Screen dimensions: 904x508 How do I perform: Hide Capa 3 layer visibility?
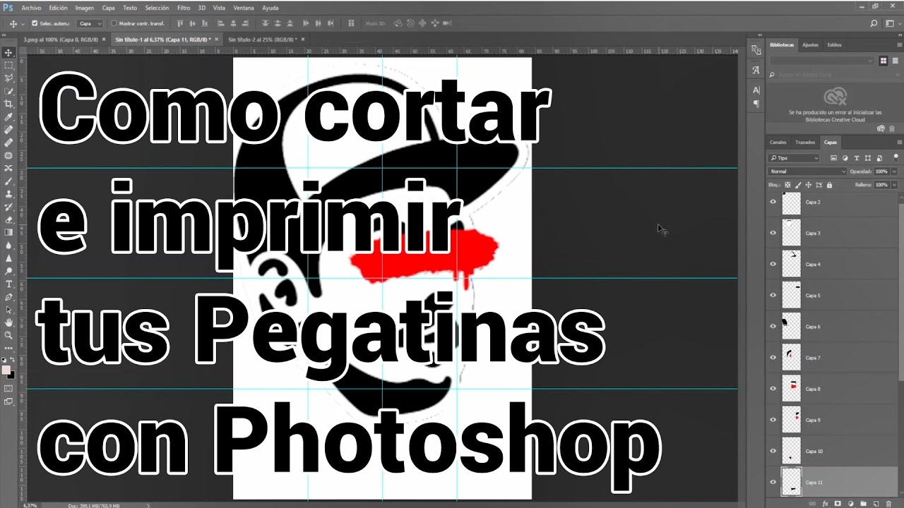point(773,233)
